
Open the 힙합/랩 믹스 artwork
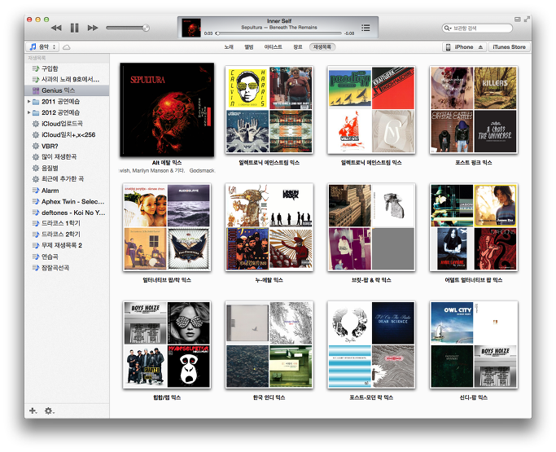coord(167,344)
